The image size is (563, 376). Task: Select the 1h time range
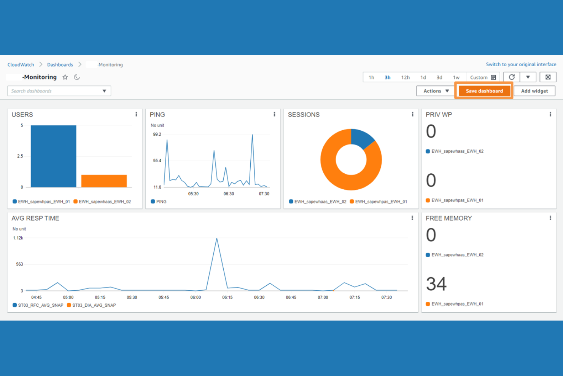coord(371,77)
